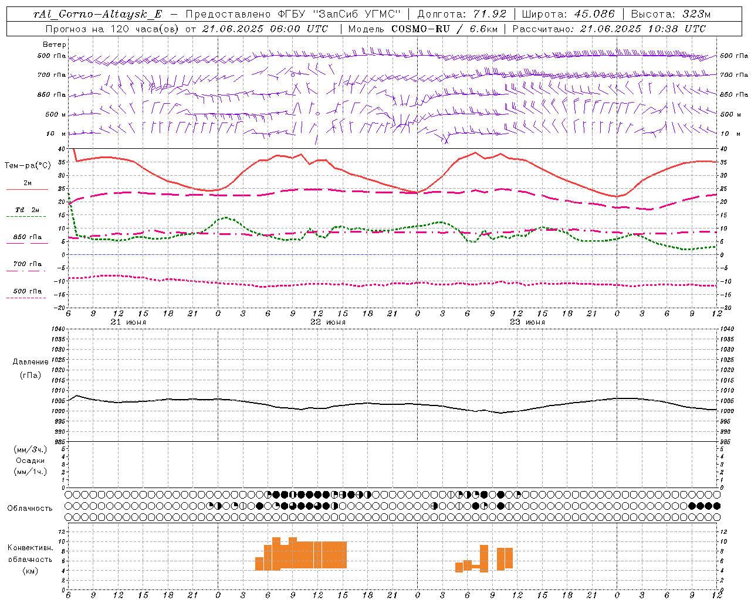This screenshot has height=600, width=751.
Task: Select the 'Высота: 323м' value
Action: pyautogui.click(x=671, y=14)
